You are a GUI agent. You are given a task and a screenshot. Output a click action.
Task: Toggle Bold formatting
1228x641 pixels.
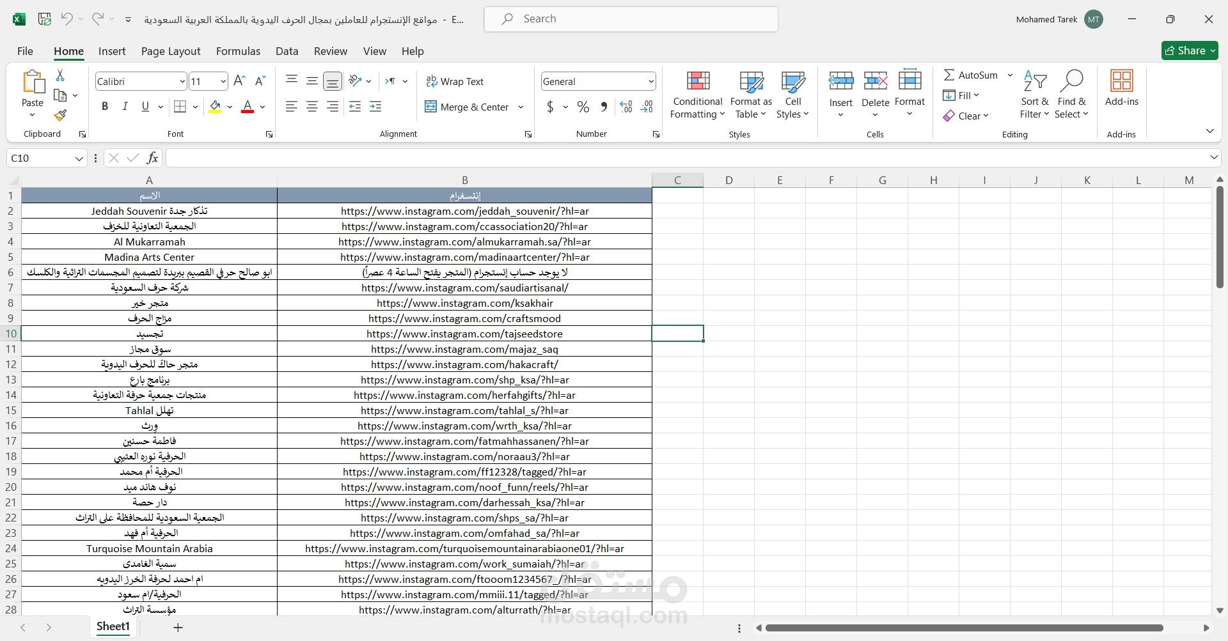[105, 107]
